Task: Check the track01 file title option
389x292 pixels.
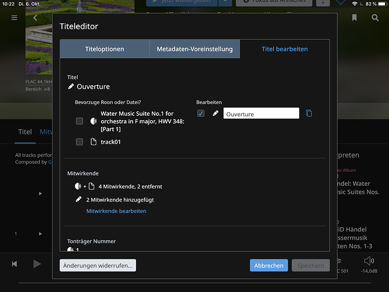Action: pos(79,142)
